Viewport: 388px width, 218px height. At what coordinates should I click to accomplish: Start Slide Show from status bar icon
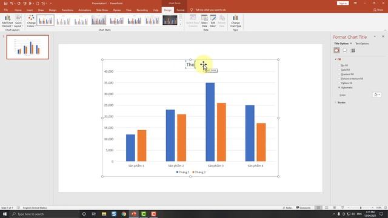343,208
